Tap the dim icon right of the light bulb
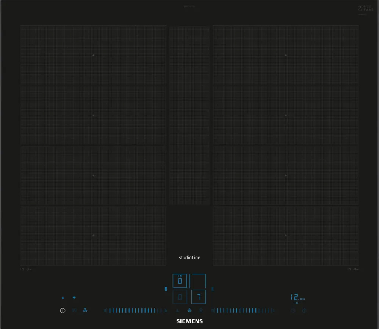The height and width of the screenshot is (329, 379). (x=200, y=310)
